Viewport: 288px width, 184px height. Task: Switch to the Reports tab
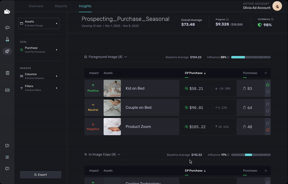(61, 6)
